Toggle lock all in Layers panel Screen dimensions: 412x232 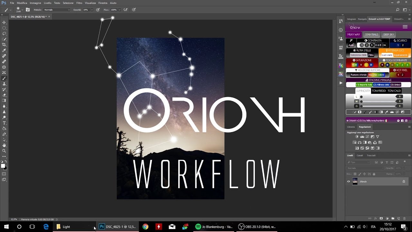tap(374, 174)
